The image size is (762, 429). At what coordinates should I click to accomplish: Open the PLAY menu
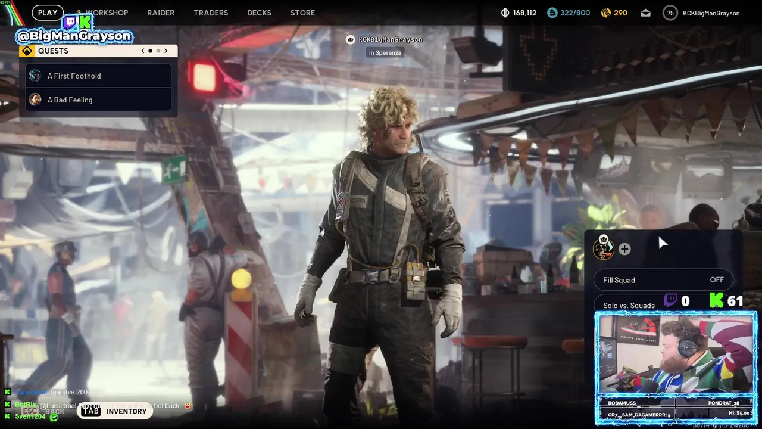pos(48,13)
